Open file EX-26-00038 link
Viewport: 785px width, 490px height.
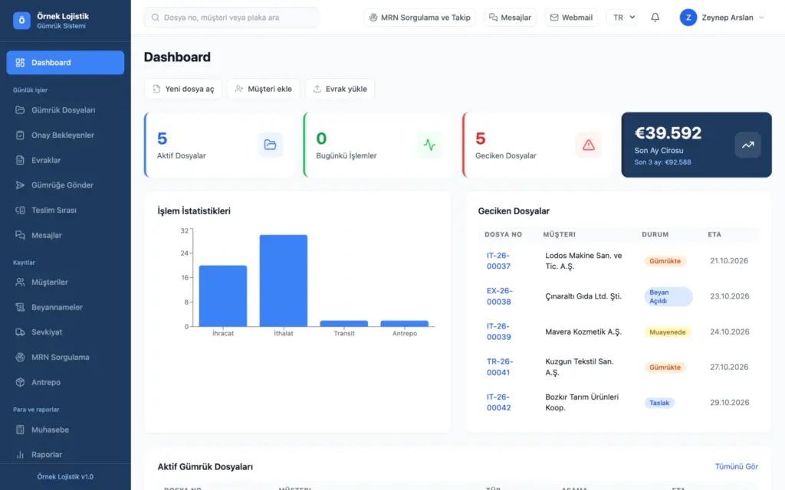499,296
